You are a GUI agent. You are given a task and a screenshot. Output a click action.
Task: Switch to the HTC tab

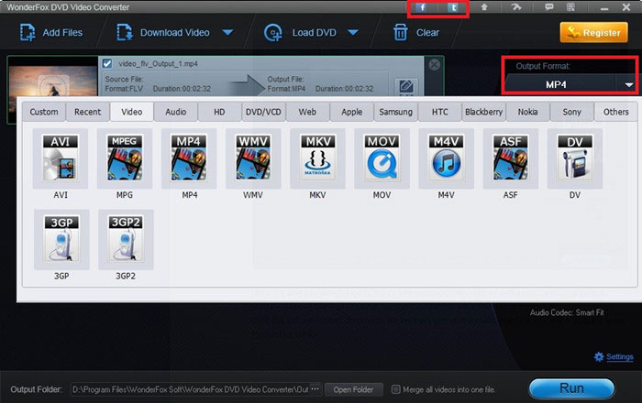pyautogui.click(x=439, y=112)
